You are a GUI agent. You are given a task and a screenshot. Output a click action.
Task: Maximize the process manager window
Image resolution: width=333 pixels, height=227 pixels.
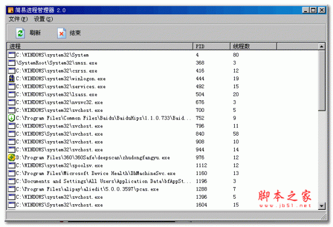tap(313, 10)
